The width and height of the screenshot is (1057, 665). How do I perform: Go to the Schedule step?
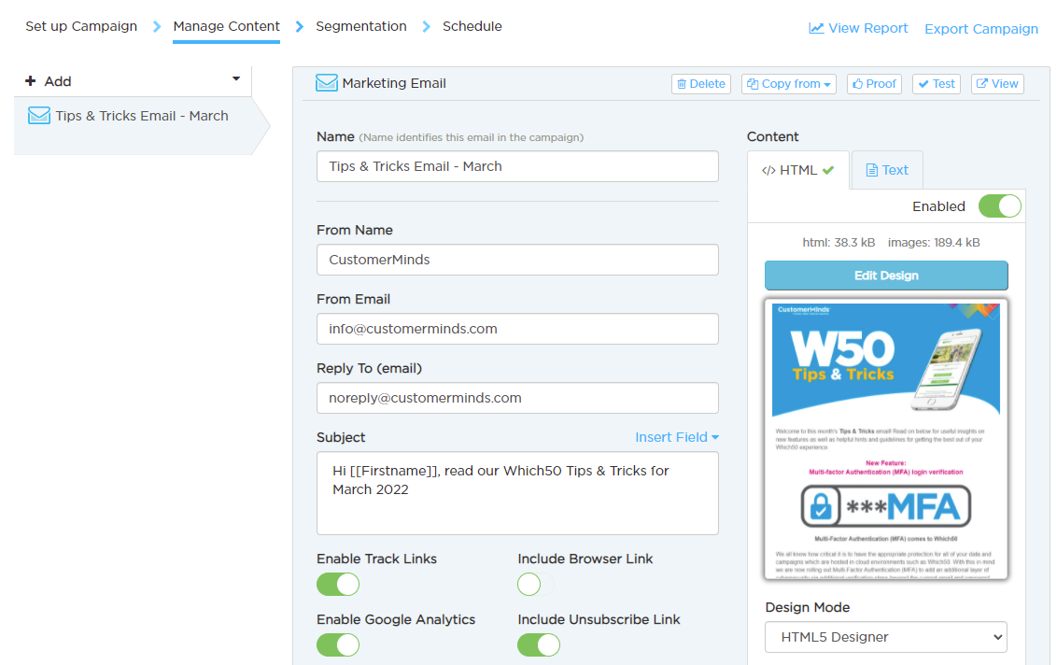[472, 26]
